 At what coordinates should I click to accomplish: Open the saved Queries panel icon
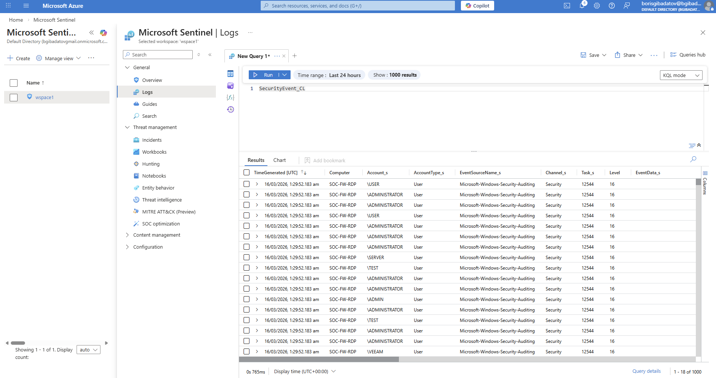[230, 86]
